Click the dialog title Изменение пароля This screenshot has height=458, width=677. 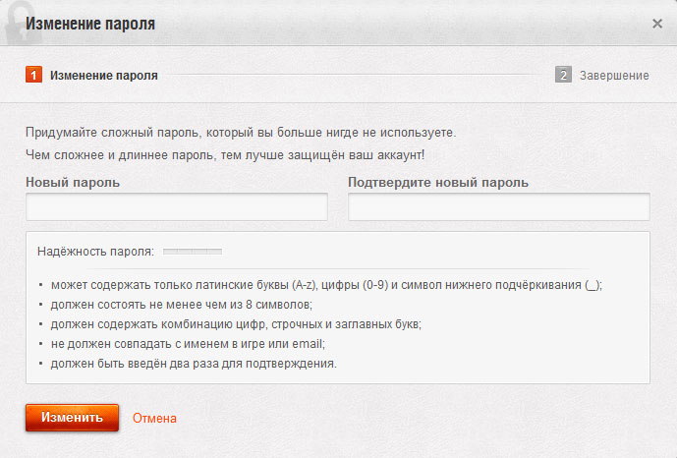pyautogui.click(x=89, y=24)
